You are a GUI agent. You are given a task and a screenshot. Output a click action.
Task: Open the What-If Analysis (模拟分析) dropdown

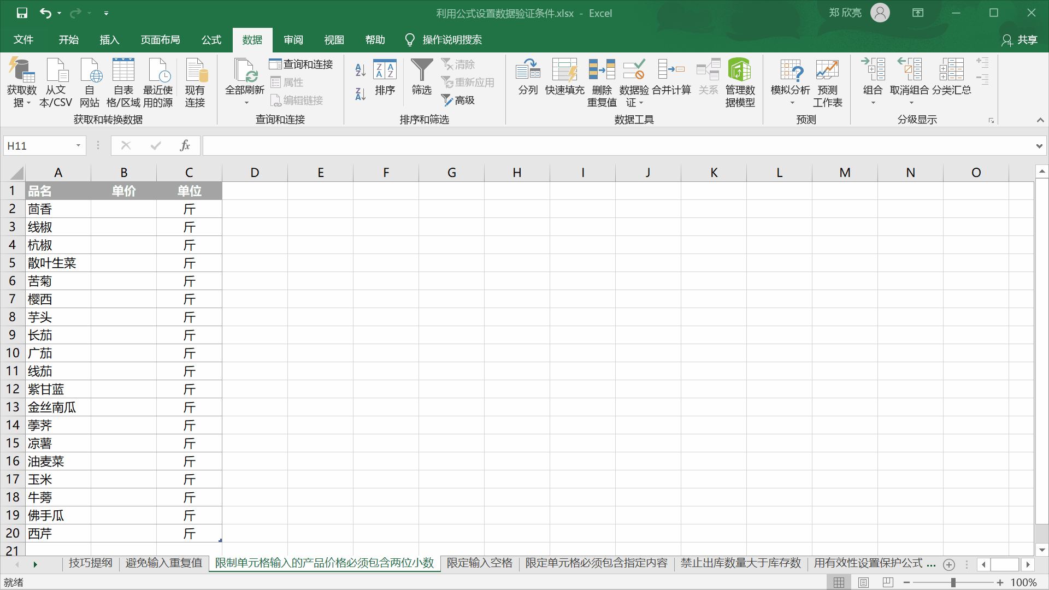click(790, 82)
